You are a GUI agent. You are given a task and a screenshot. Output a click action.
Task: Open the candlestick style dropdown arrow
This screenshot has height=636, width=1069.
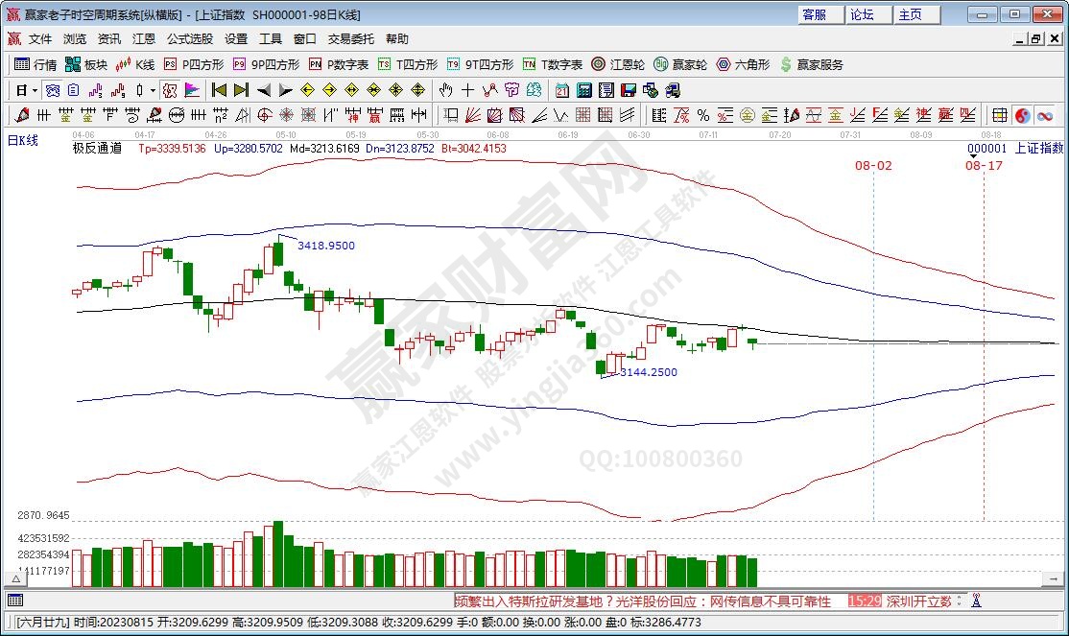[x=154, y=90]
